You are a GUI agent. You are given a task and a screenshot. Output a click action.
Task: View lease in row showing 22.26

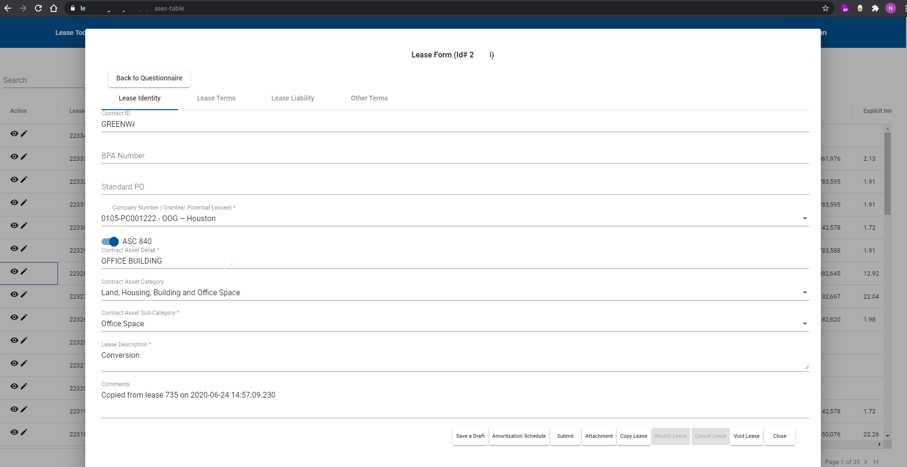[x=14, y=432]
